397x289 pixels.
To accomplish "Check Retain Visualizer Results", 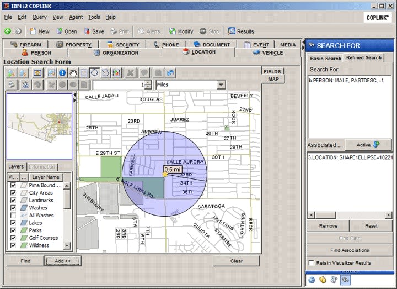I will pyautogui.click(x=312, y=263).
